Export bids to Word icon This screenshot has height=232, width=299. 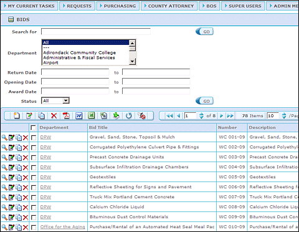[x=79, y=115]
